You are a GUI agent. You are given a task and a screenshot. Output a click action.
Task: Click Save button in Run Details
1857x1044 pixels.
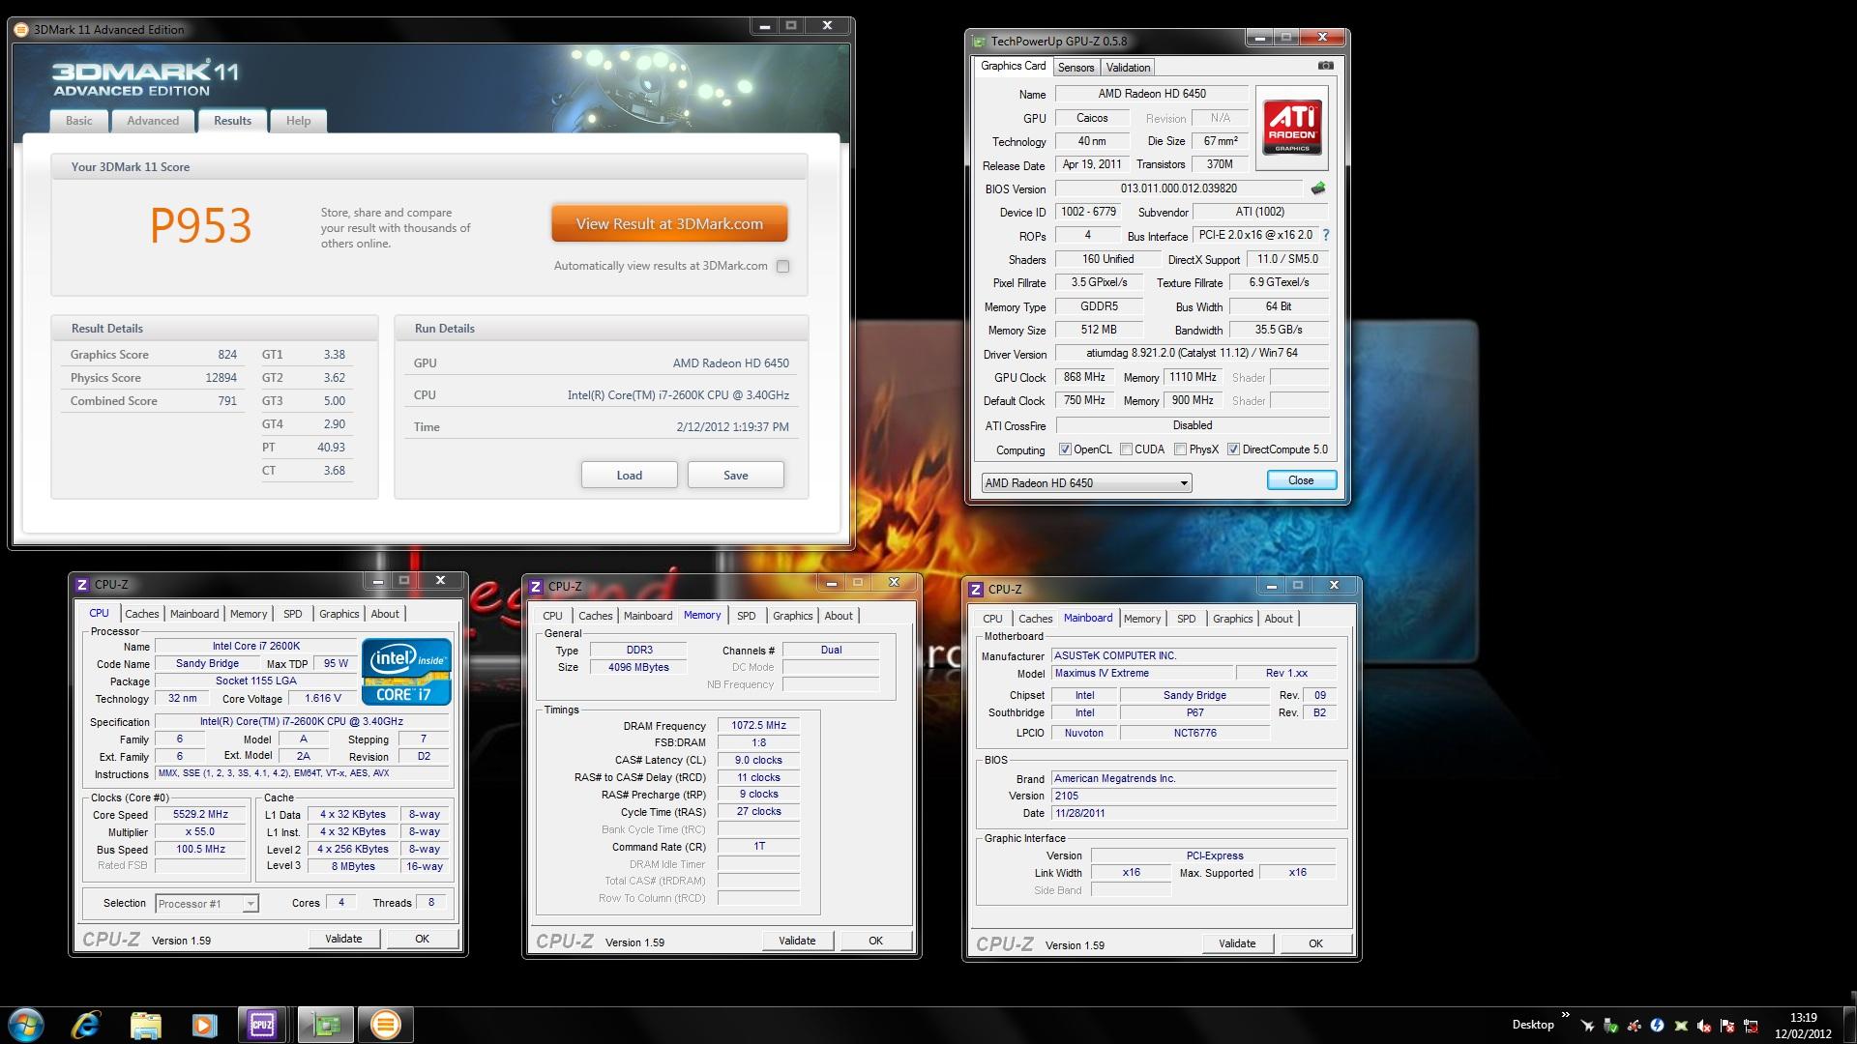click(x=735, y=475)
